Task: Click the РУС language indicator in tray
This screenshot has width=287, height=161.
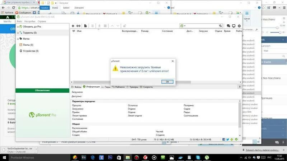Action: tap(269, 157)
